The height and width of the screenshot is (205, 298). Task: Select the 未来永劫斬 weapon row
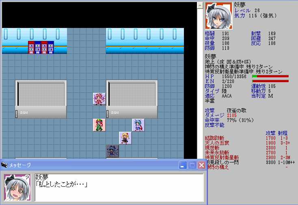[x=247, y=153]
